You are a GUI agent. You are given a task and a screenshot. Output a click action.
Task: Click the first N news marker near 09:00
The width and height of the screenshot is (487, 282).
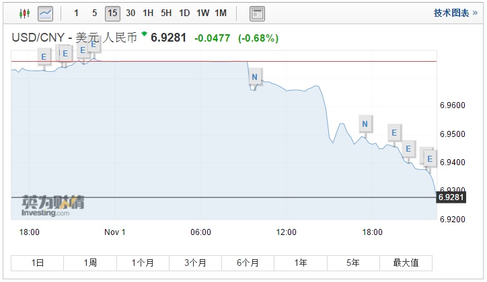(254, 77)
